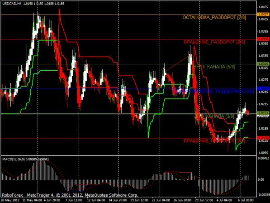Viewport: 270px width, 203px height.
Task: Click the blue 4/8 price level tag
Action: click(263, 88)
